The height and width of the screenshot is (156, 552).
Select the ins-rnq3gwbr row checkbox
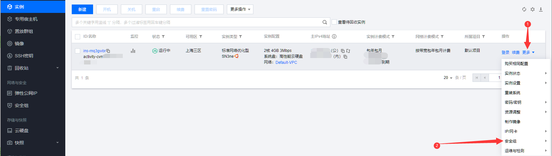pyautogui.click(x=78, y=51)
